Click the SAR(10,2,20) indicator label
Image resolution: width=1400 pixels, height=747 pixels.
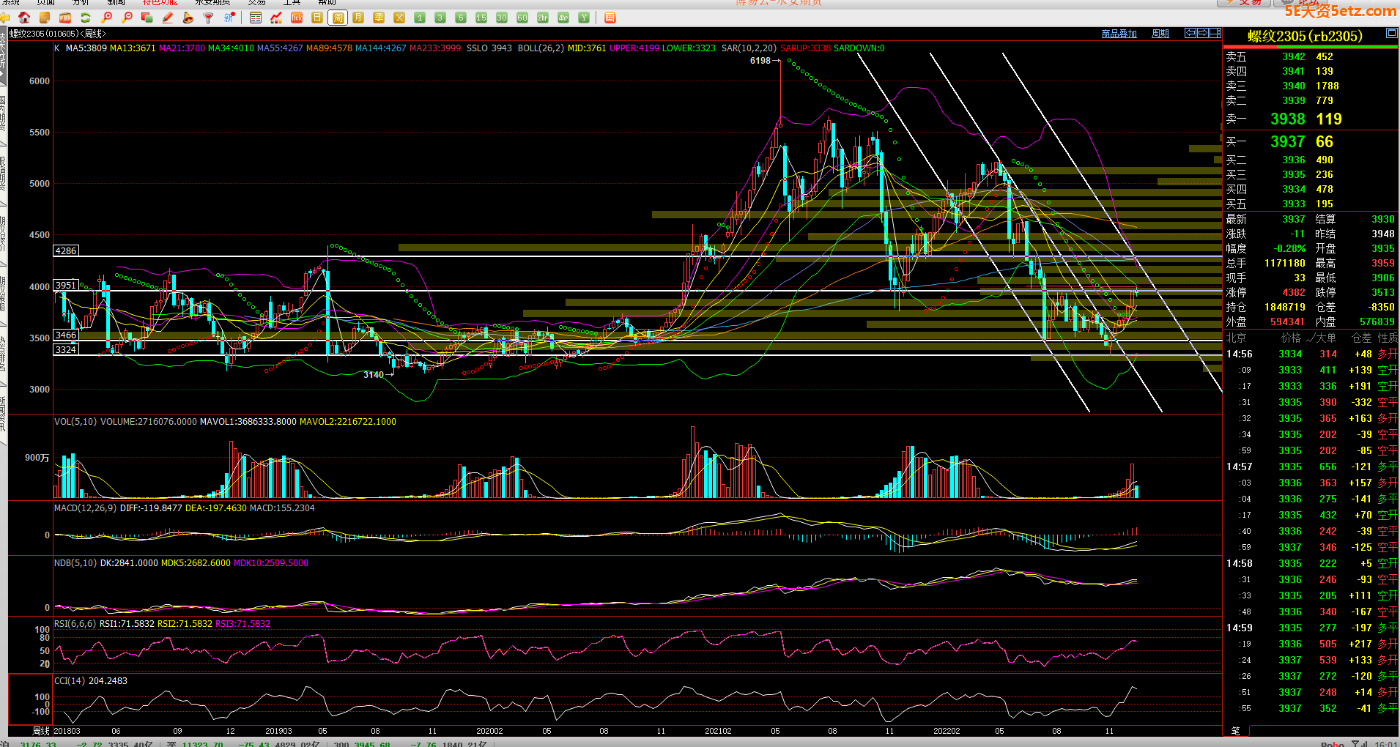pos(749,48)
